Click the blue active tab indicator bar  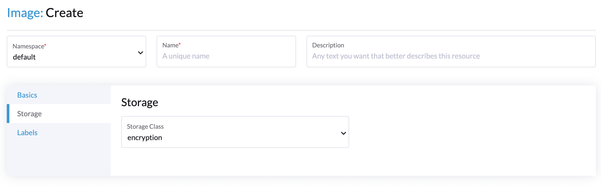click(x=8, y=113)
